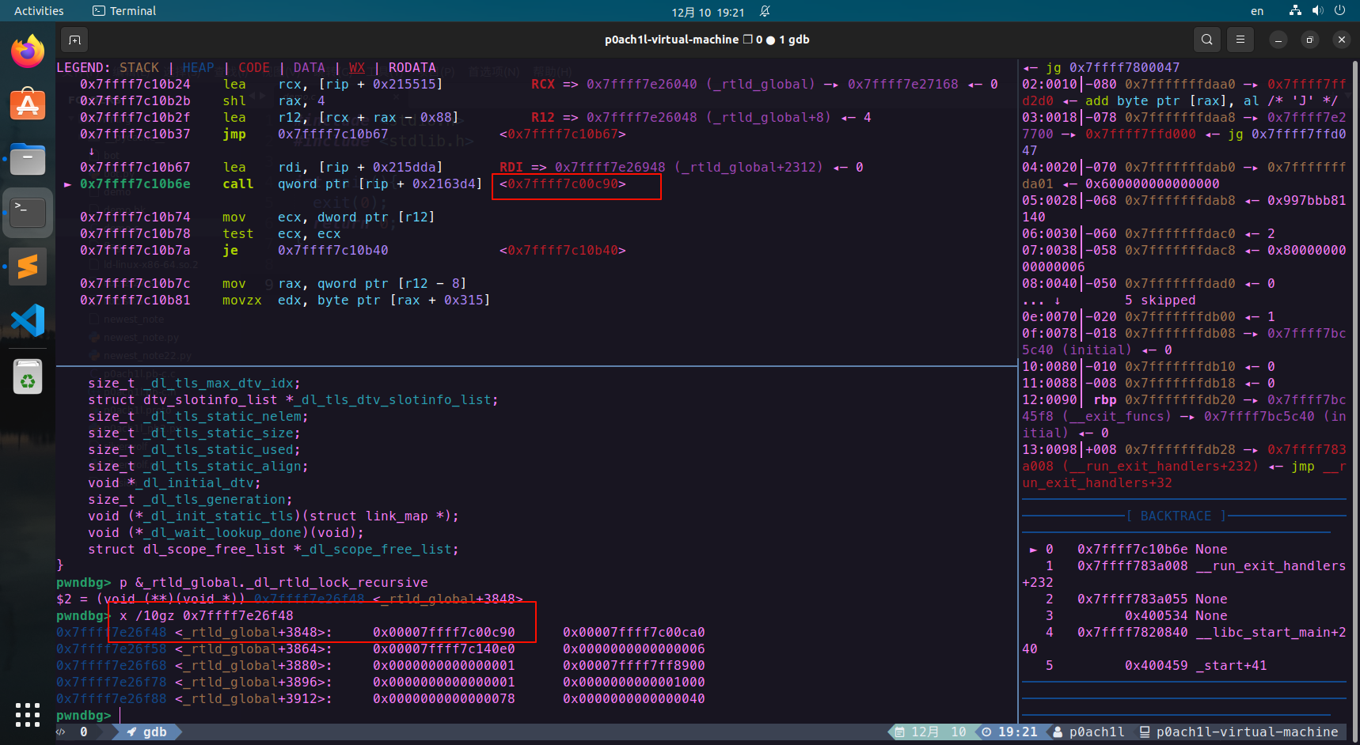Click backtrace frame __libc_start_main
The height and width of the screenshot is (745, 1360).
point(1271,632)
